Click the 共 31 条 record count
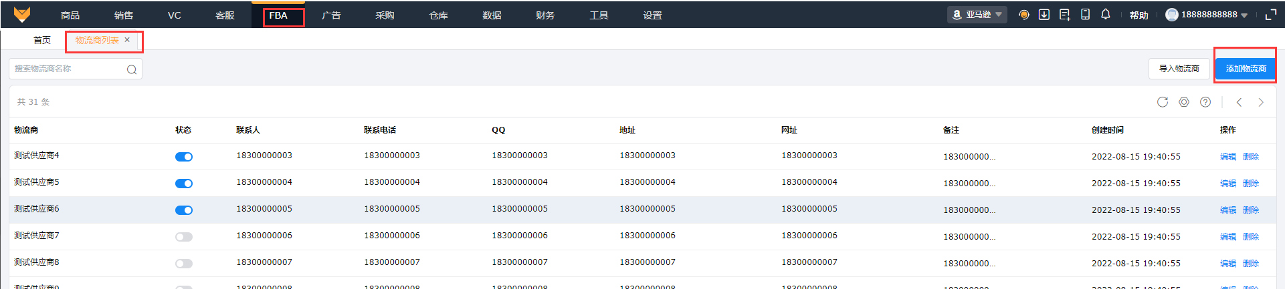The height and width of the screenshot is (289, 1285). click(33, 102)
